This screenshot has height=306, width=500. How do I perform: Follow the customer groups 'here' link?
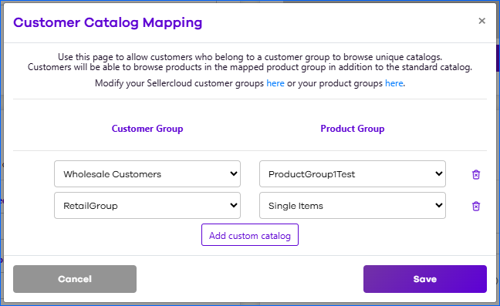[x=275, y=83]
